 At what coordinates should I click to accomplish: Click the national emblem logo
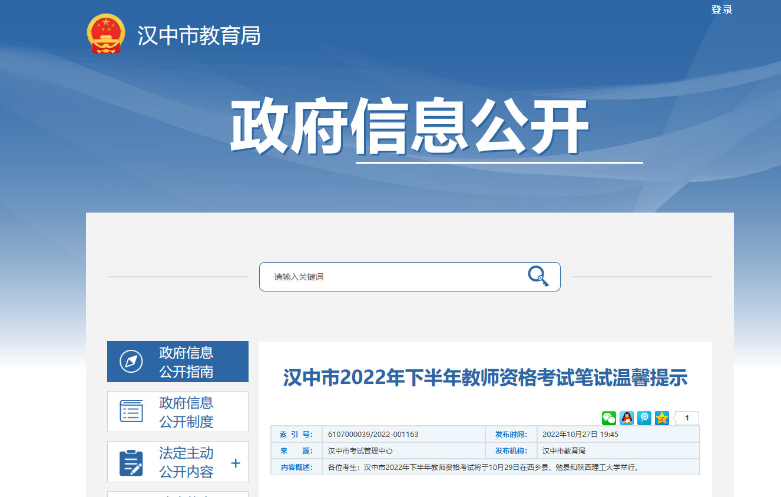coord(106,35)
